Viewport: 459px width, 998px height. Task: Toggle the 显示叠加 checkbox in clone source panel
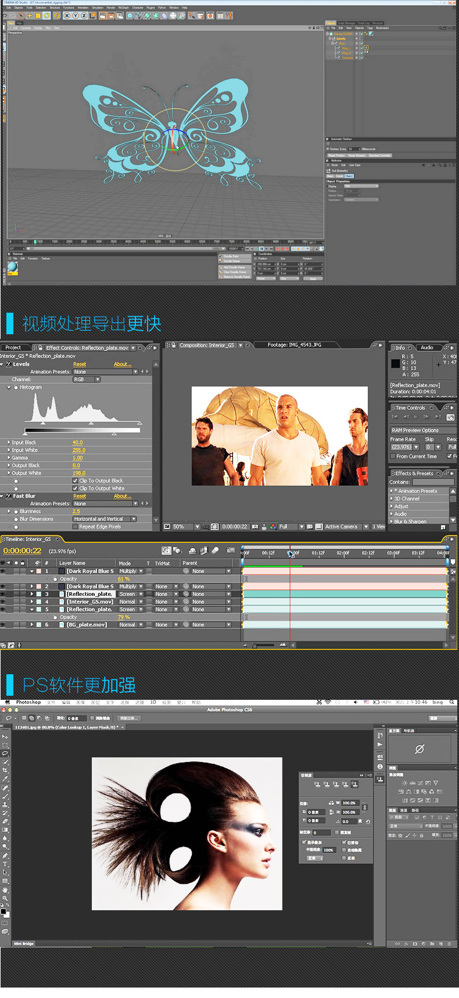(x=304, y=842)
